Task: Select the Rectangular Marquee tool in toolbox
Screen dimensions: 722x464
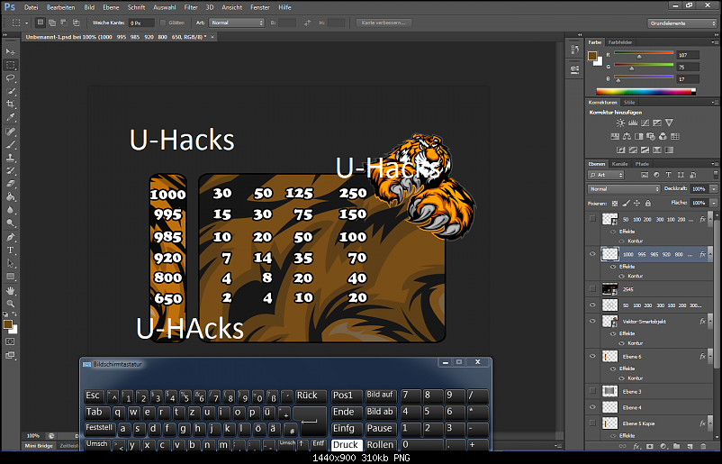Action: 11,65
